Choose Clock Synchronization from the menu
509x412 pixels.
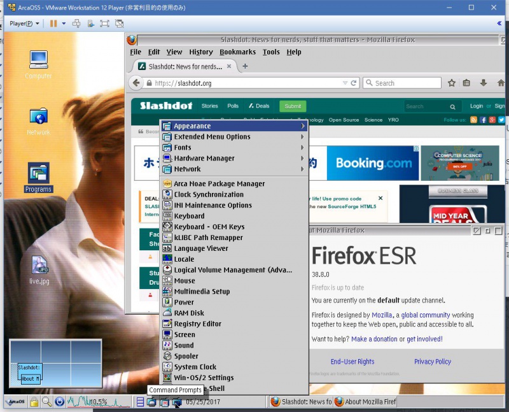click(x=234, y=195)
